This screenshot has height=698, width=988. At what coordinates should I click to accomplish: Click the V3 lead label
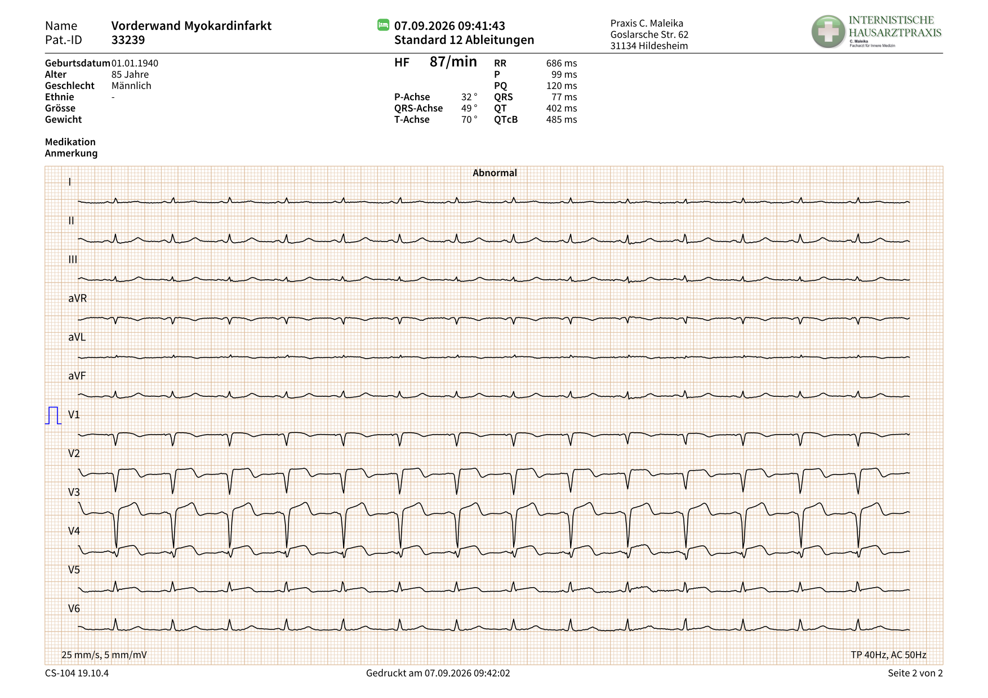click(74, 493)
